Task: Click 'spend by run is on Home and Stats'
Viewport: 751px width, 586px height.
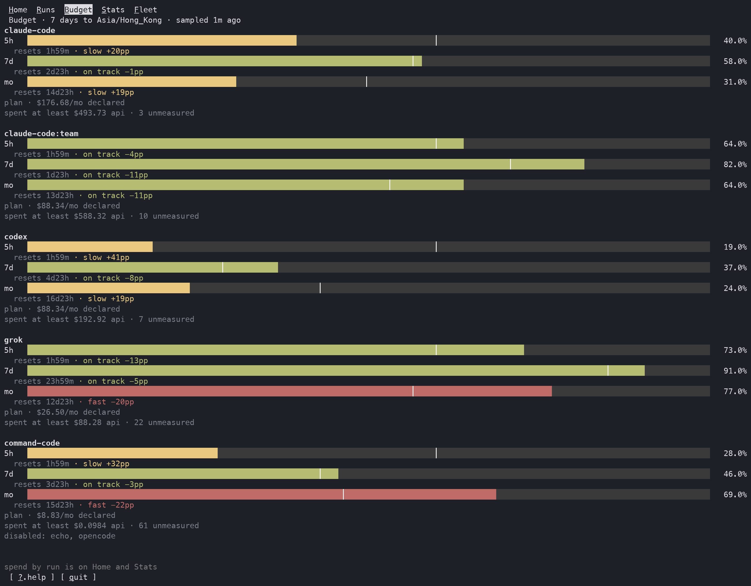Action: (80, 567)
